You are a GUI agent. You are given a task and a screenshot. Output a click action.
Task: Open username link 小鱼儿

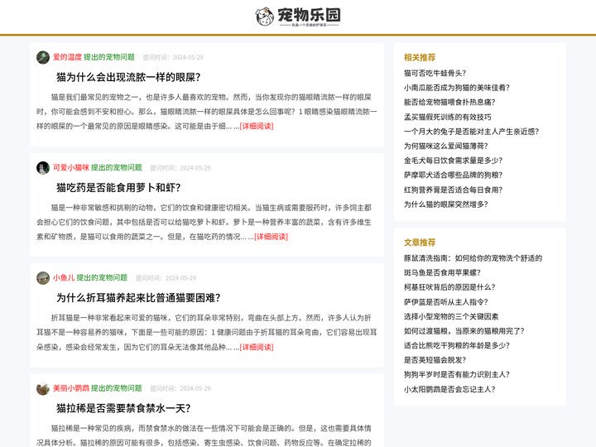pyautogui.click(x=64, y=278)
